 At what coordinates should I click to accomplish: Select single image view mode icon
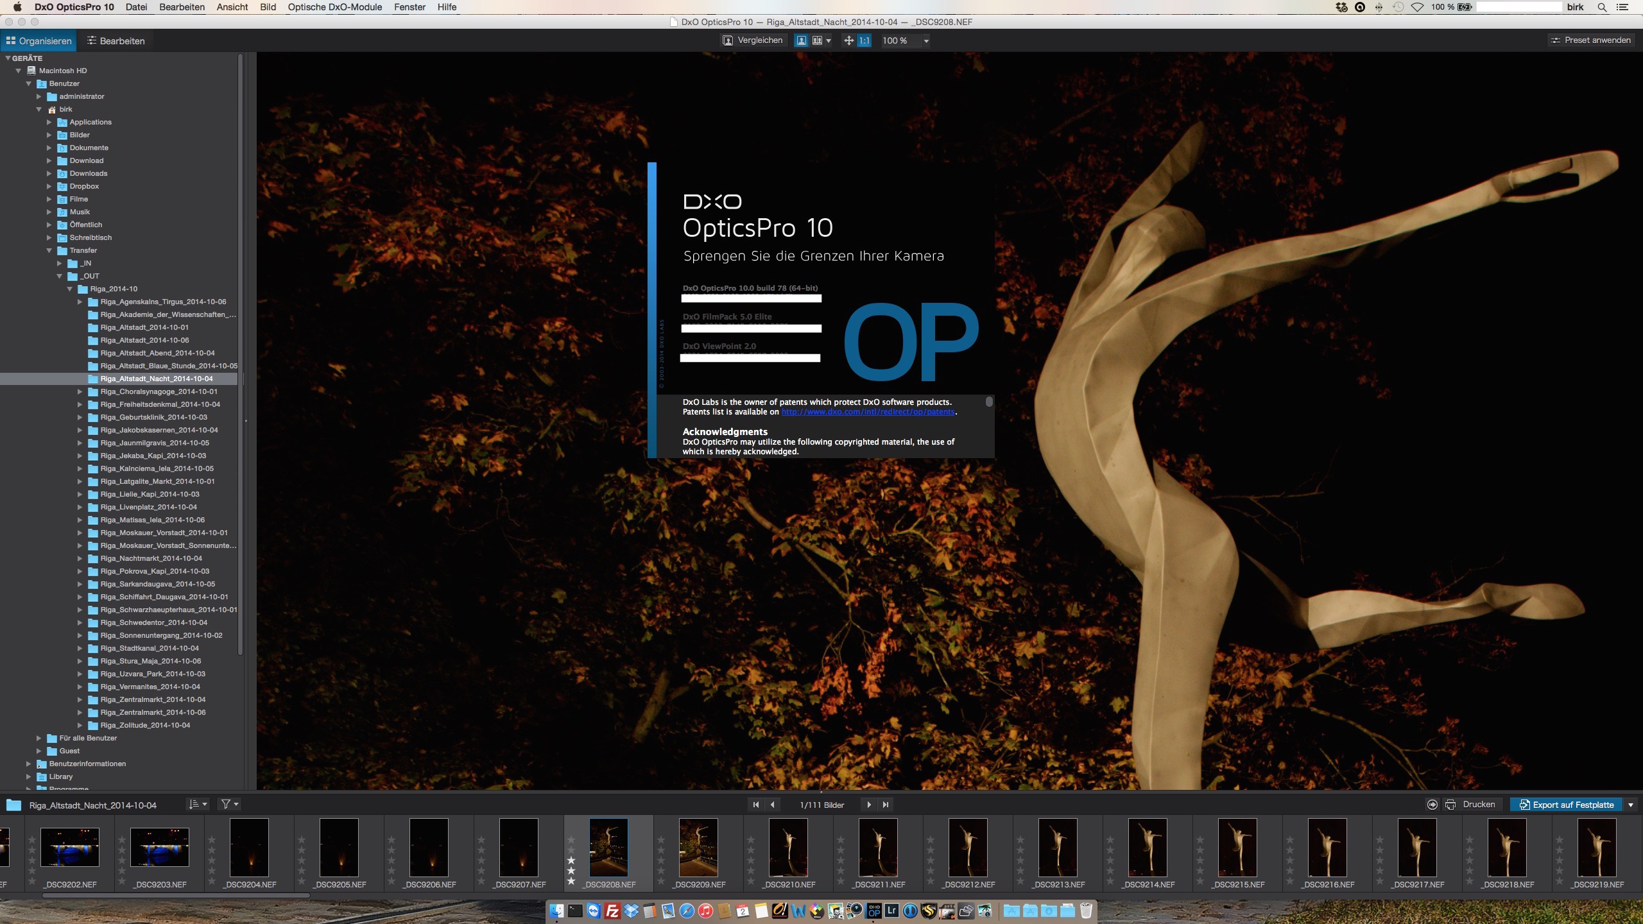(x=801, y=40)
